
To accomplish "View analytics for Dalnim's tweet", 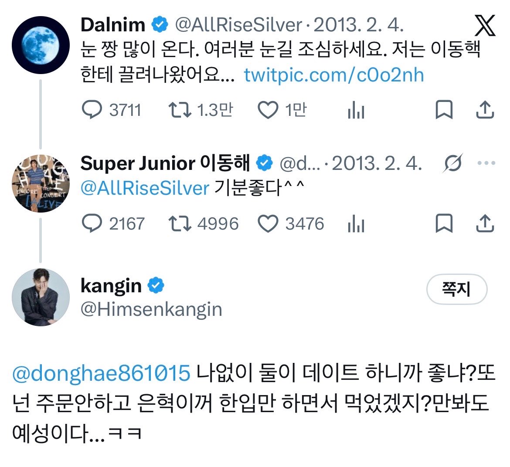I will click(x=356, y=110).
